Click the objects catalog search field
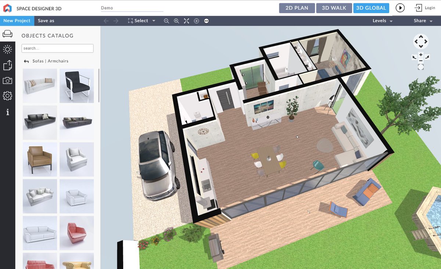441x269 pixels. [58, 48]
